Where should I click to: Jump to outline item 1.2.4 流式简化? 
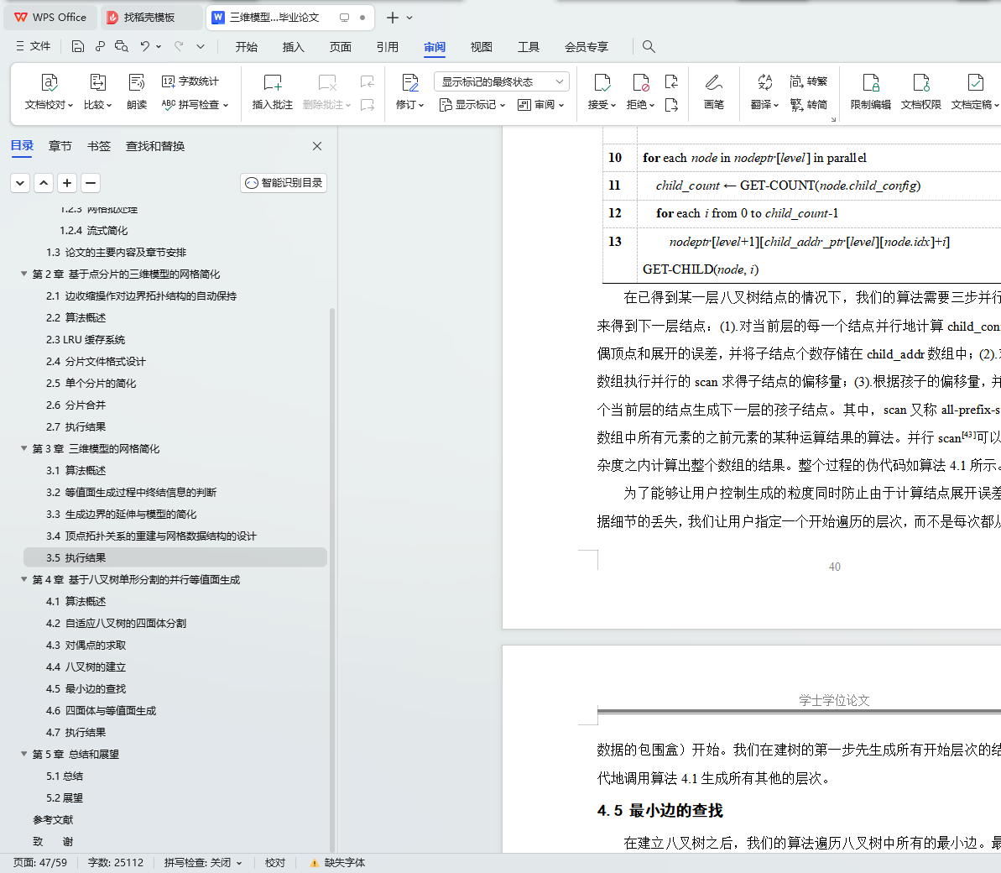pyautogui.click(x=94, y=231)
